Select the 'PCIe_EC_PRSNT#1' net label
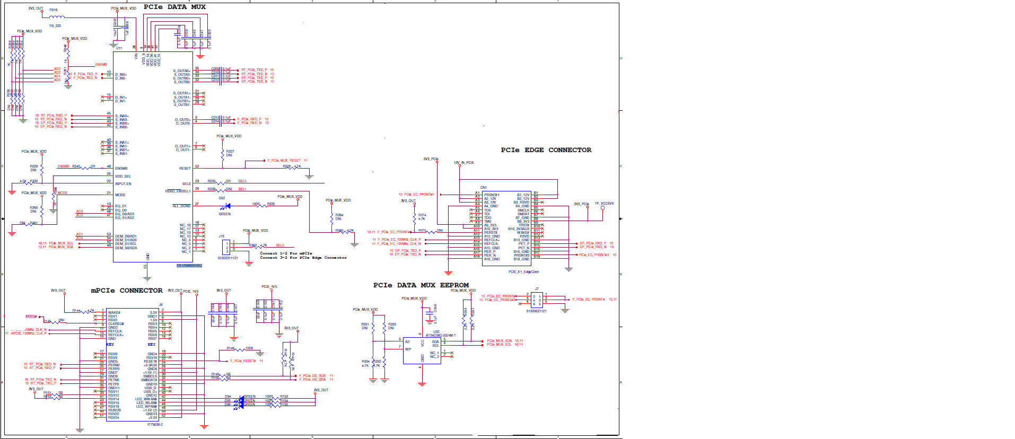This screenshot has width=1015, height=439. tap(419, 195)
